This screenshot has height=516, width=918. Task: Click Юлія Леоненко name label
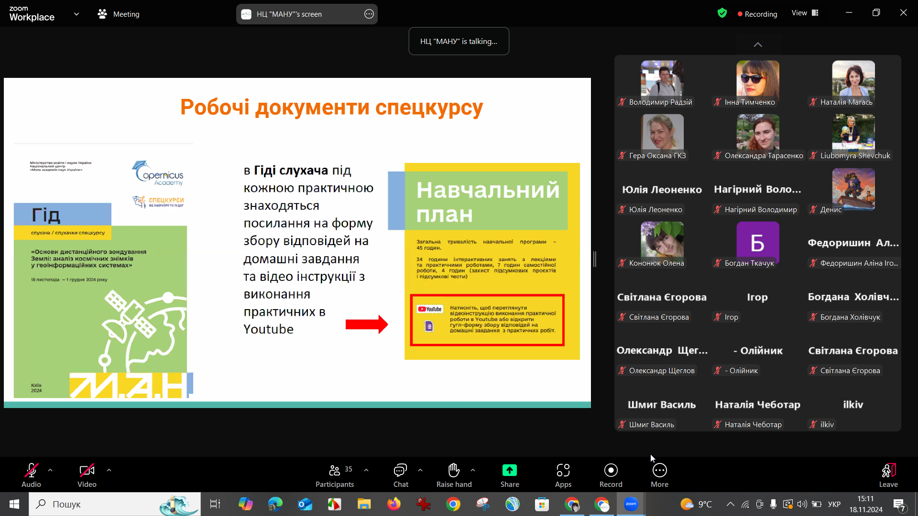pyautogui.click(x=656, y=209)
